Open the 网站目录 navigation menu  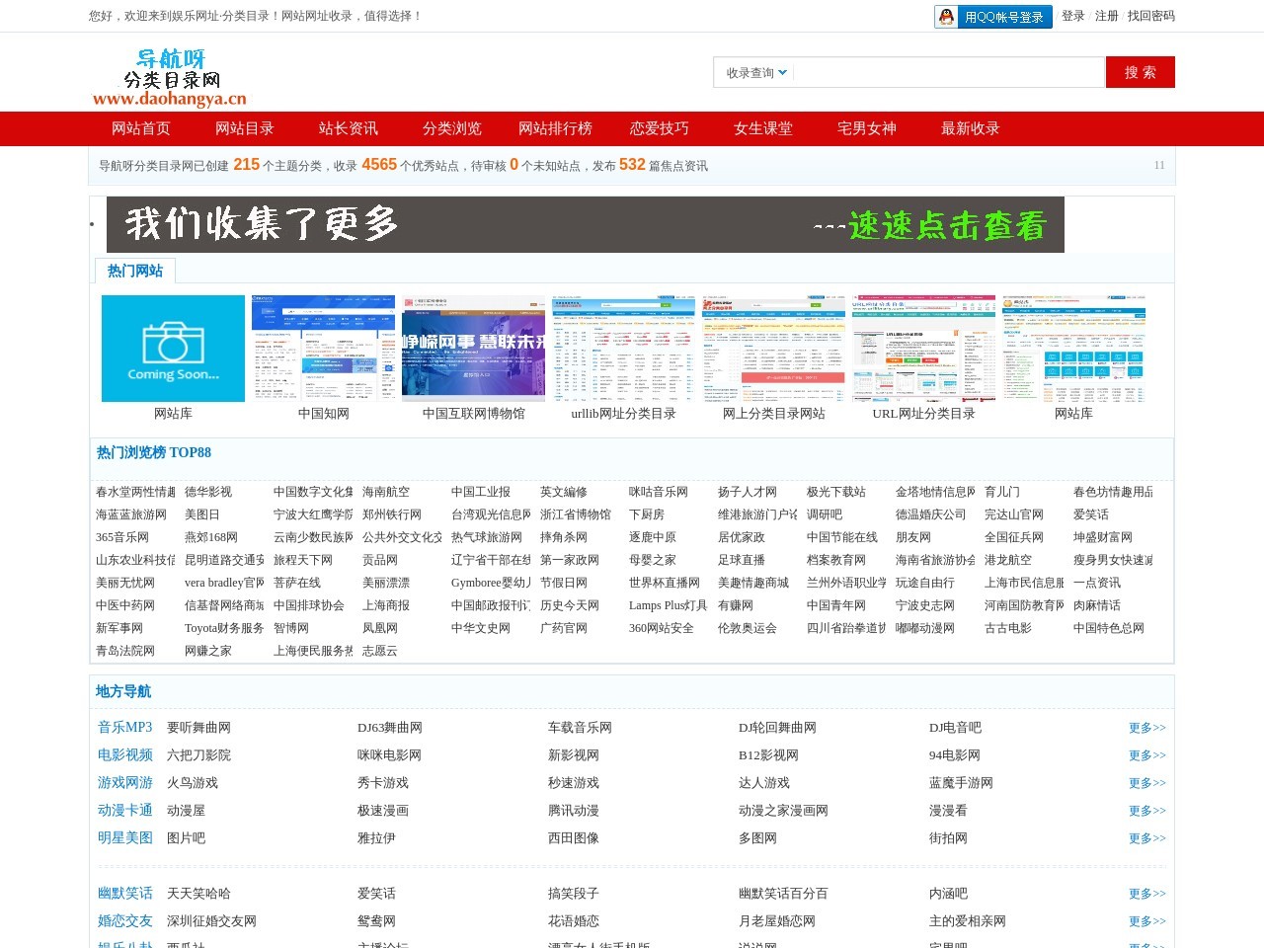tap(244, 128)
